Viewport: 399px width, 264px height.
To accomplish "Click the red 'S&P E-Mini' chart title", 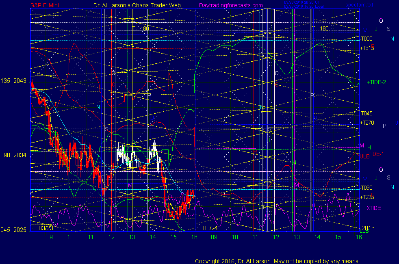I will click(x=45, y=5).
